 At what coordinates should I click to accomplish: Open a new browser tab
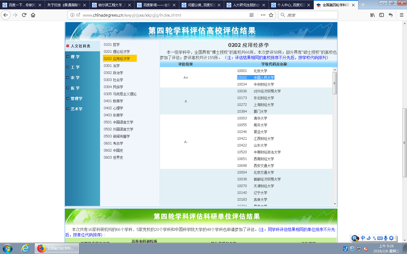point(363,5)
